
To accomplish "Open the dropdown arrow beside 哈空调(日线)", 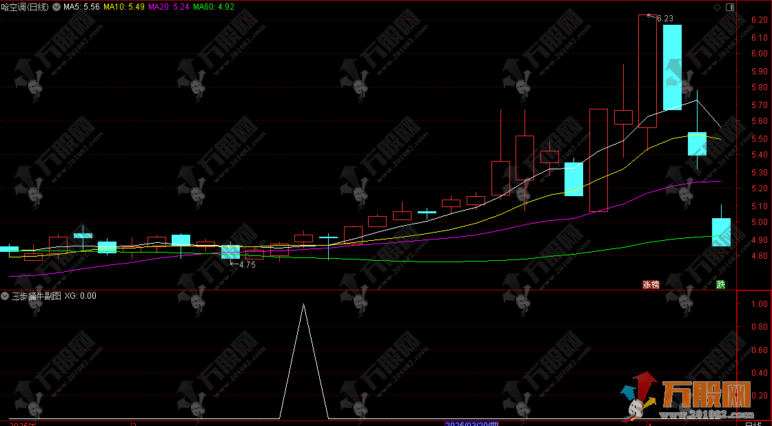I will 56,7.
